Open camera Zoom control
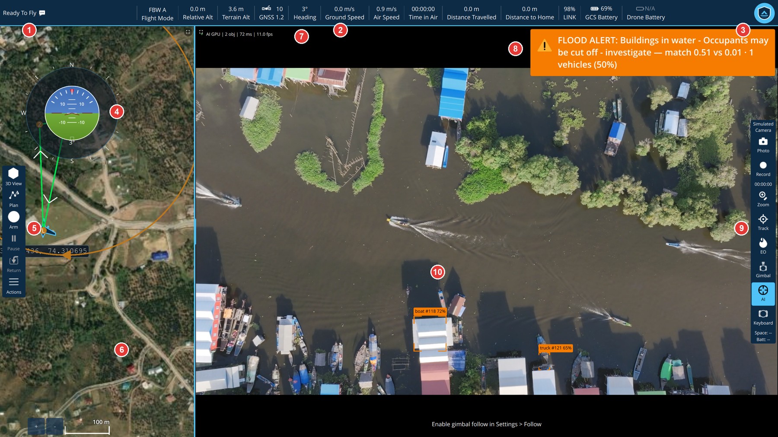The width and height of the screenshot is (778, 437). pos(763,199)
